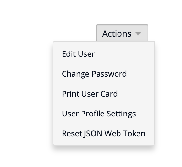
Task: Choose Reset JSON Web Token
Action: 104,134
